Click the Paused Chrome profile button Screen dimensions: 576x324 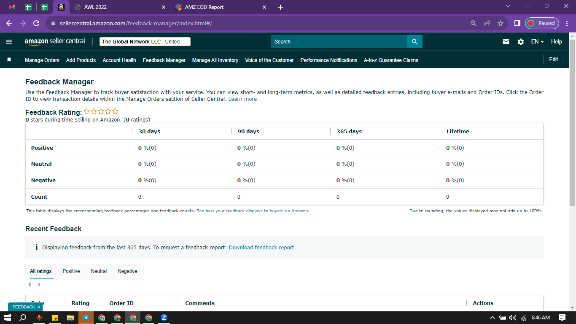[542, 23]
